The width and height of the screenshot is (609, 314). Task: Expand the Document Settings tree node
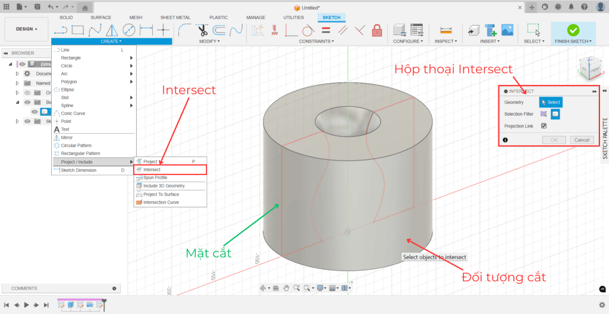(17, 74)
